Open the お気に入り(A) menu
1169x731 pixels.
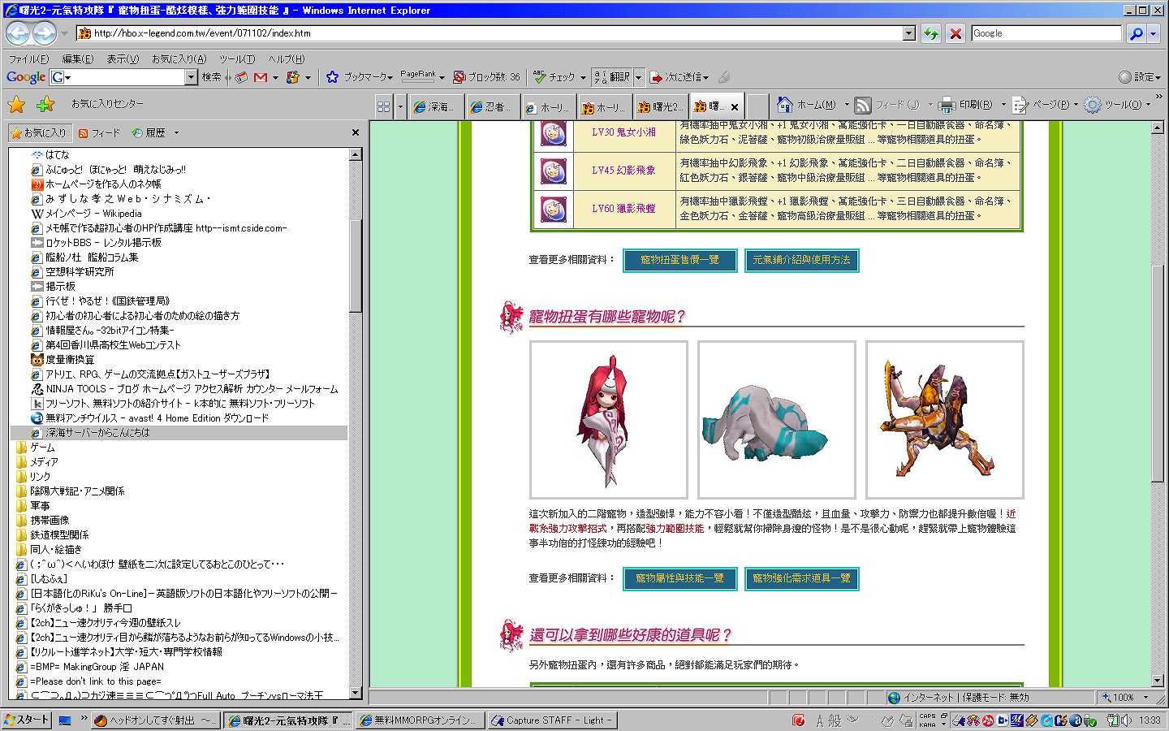(x=179, y=59)
